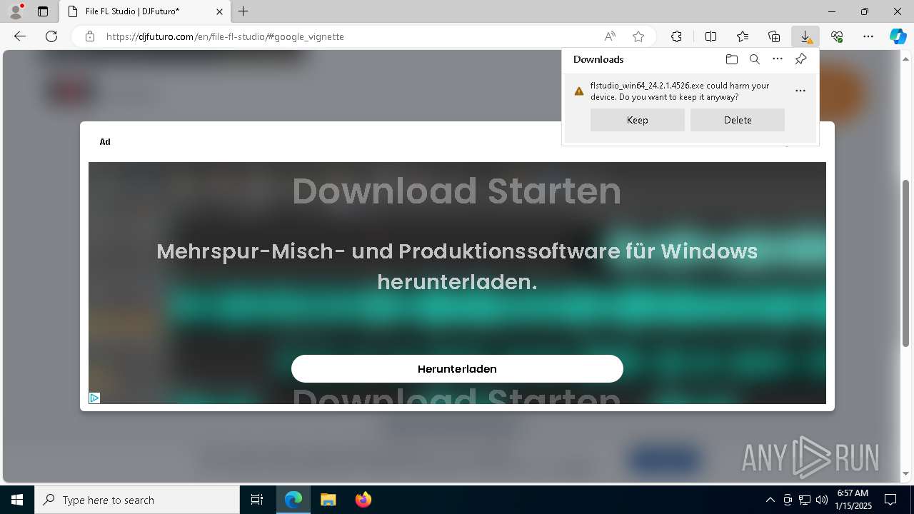Launch the Copilot sidebar icon
Screen dimensions: 914x514
[898, 36]
